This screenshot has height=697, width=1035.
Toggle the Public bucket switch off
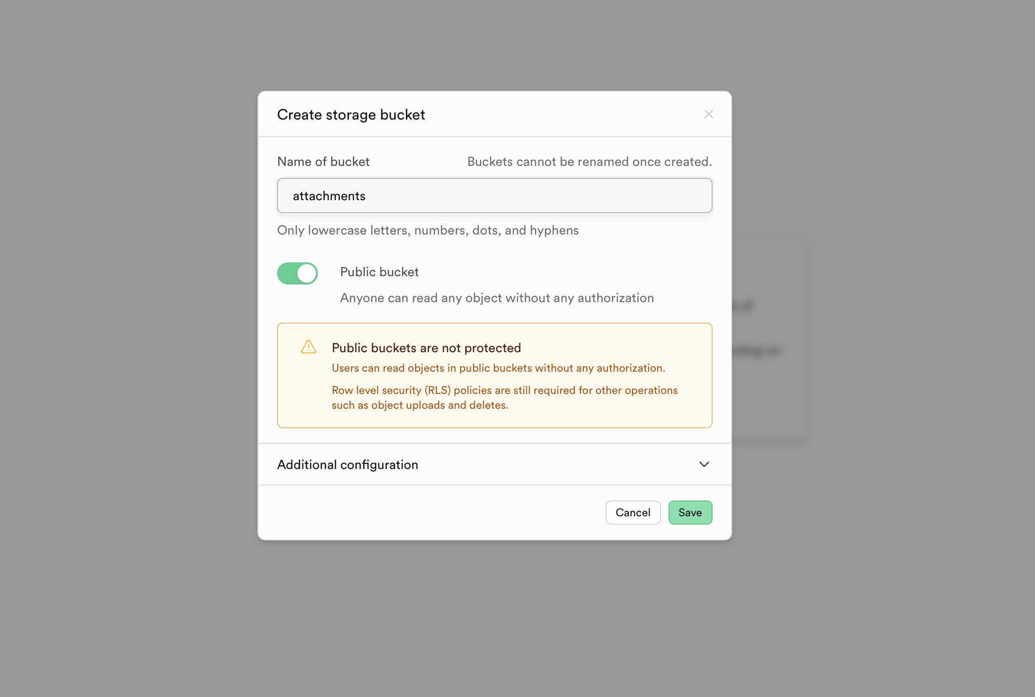(297, 273)
